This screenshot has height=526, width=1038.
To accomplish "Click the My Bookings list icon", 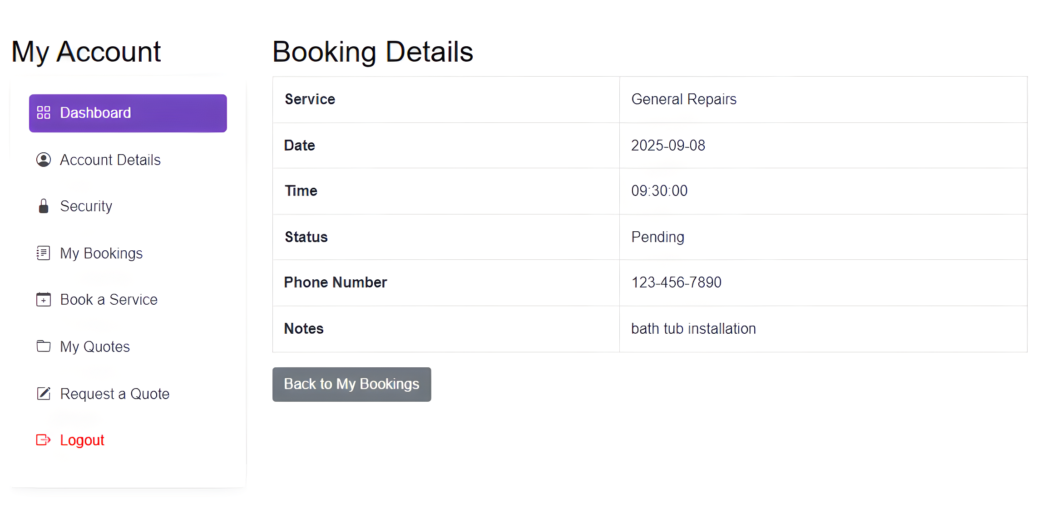I will coord(43,253).
